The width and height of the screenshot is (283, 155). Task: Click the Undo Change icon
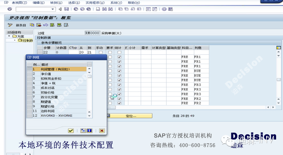(46, 25)
